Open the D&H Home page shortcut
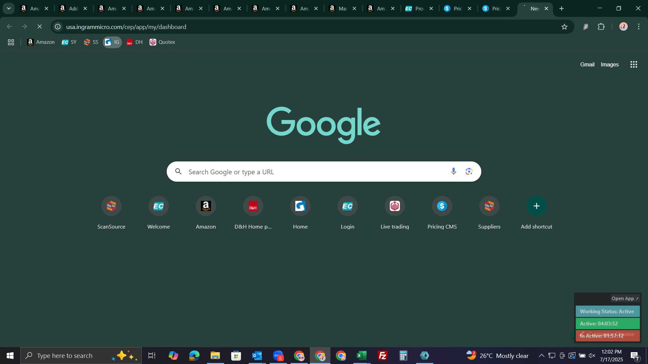 [x=253, y=213]
